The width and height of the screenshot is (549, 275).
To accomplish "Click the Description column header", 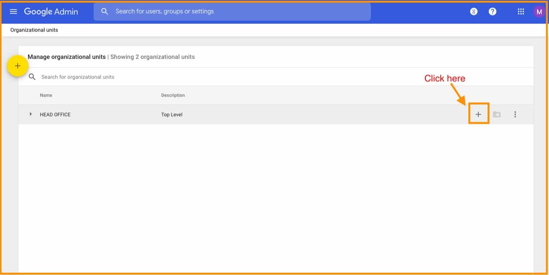I will (173, 95).
